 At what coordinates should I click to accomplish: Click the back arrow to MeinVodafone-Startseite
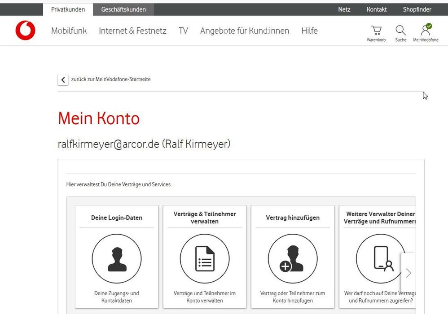click(63, 80)
